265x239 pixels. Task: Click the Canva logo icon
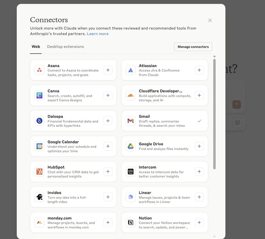point(40,95)
